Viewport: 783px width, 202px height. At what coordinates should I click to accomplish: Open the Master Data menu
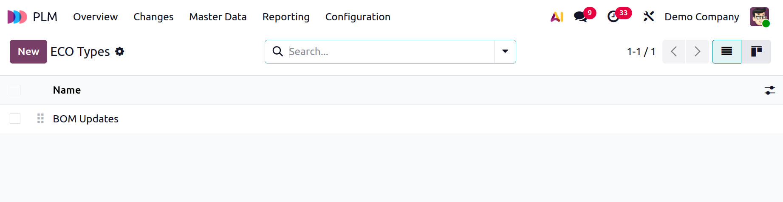tap(218, 17)
